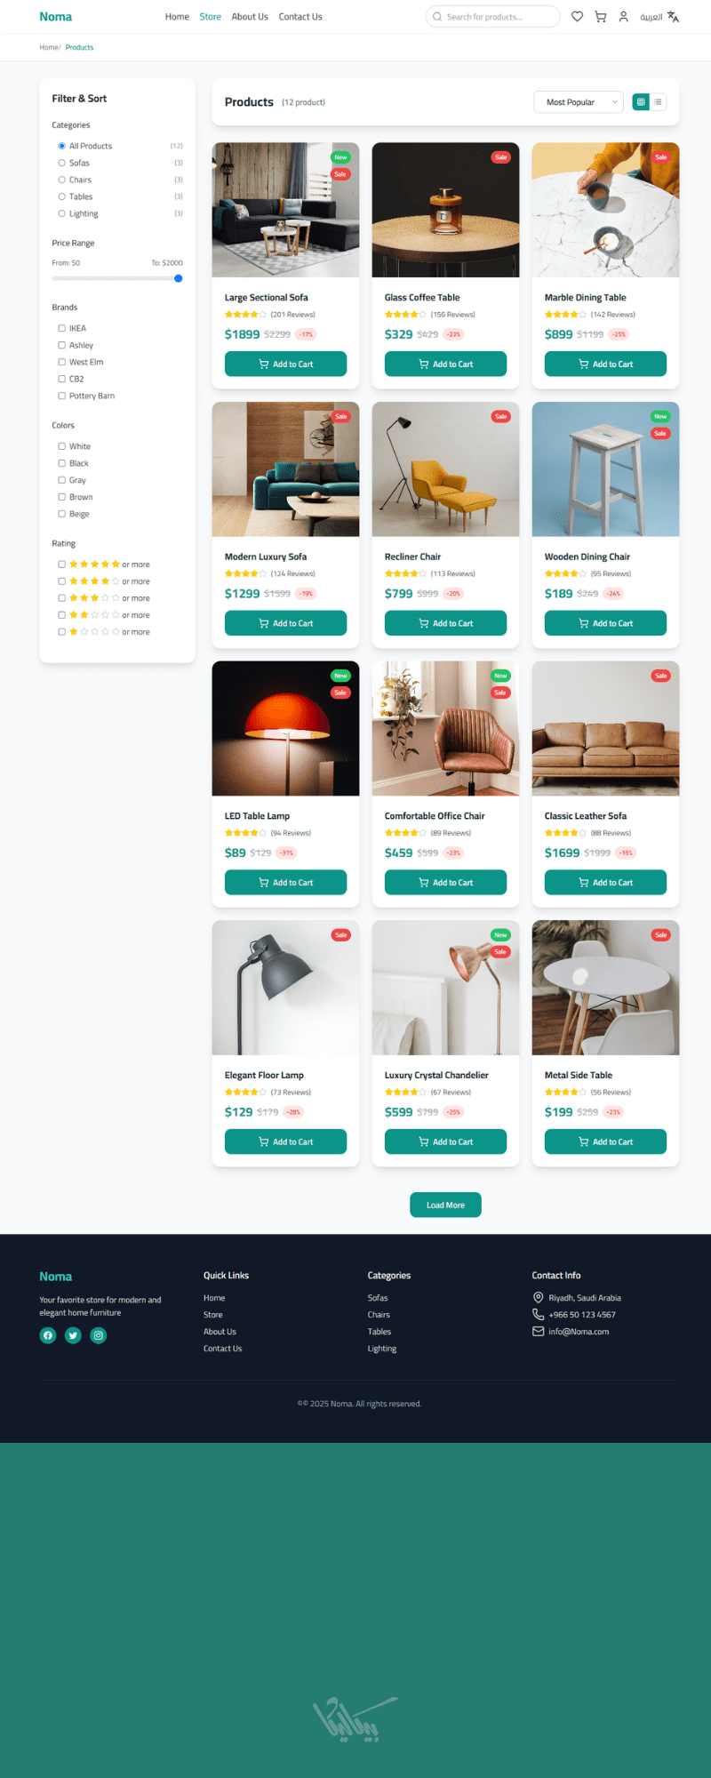
Task: Switch to grid view layout
Action: tap(641, 102)
